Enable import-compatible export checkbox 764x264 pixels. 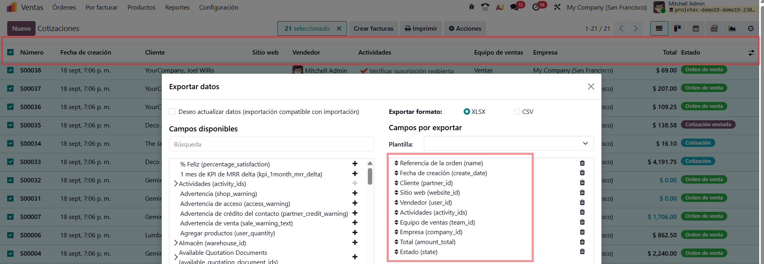coord(173,112)
